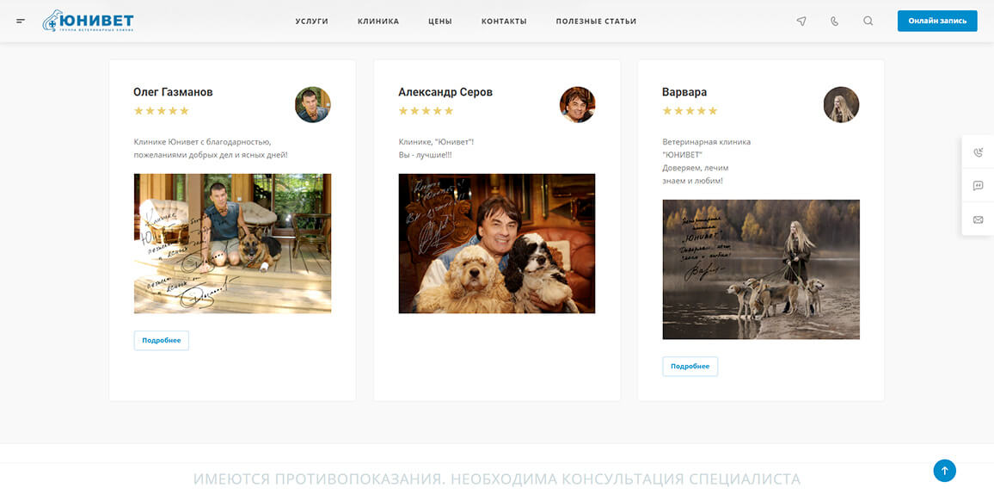The height and width of the screenshot is (494, 994).
Task: Click the star rating under Олег Газманов
Action: click(x=162, y=111)
